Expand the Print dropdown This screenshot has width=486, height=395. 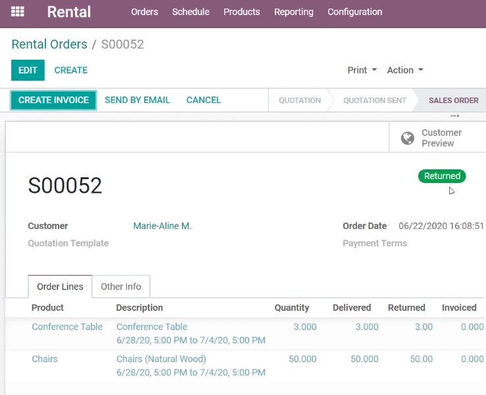pos(362,70)
